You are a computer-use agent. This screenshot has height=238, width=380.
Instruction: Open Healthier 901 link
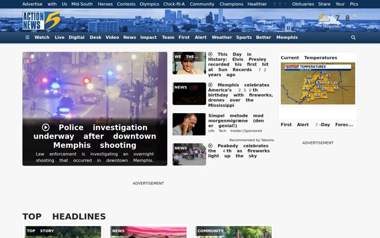pyautogui.click(x=267, y=4)
